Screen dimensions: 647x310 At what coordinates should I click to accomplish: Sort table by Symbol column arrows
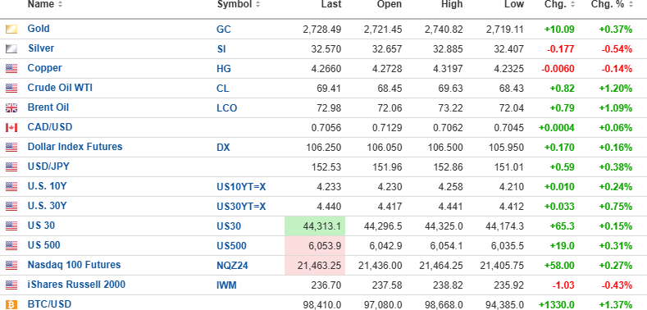257,5
